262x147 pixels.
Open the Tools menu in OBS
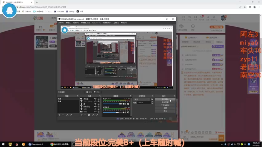click(x=116, y=23)
